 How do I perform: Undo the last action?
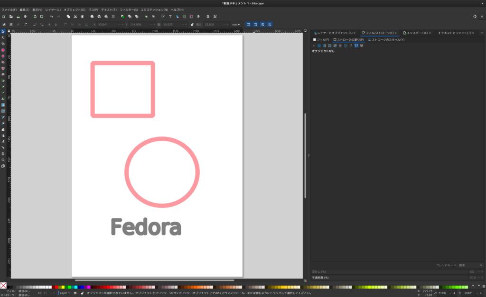pos(51,17)
